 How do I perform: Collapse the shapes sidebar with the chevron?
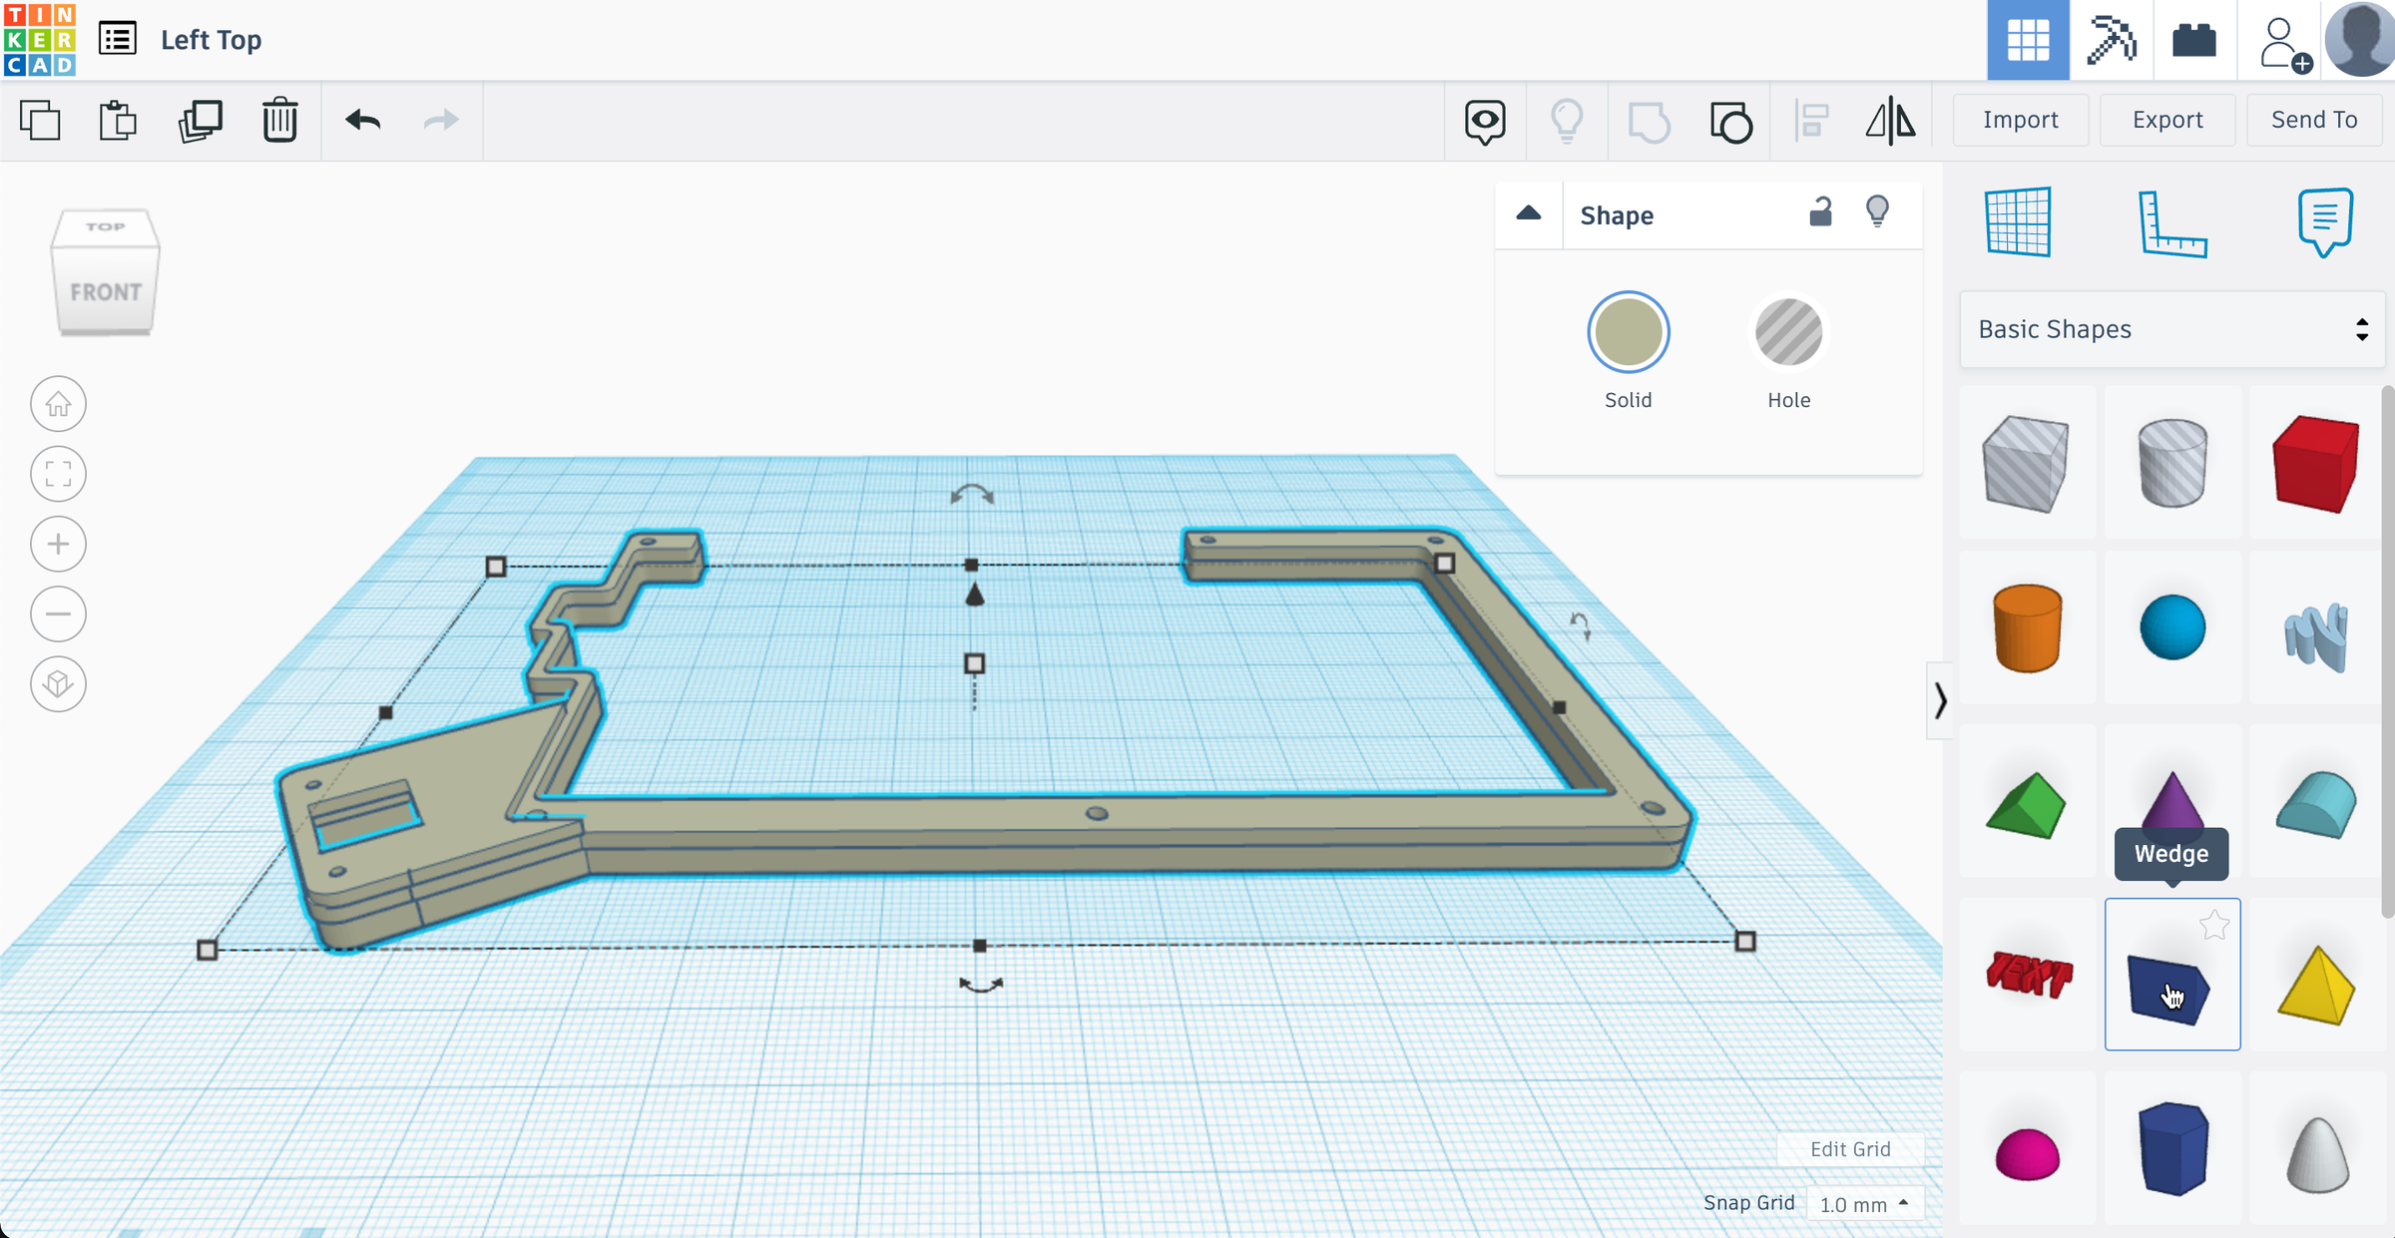[x=1939, y=700]
